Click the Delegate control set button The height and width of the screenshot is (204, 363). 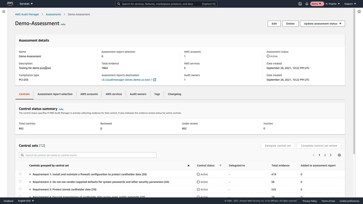278,146
